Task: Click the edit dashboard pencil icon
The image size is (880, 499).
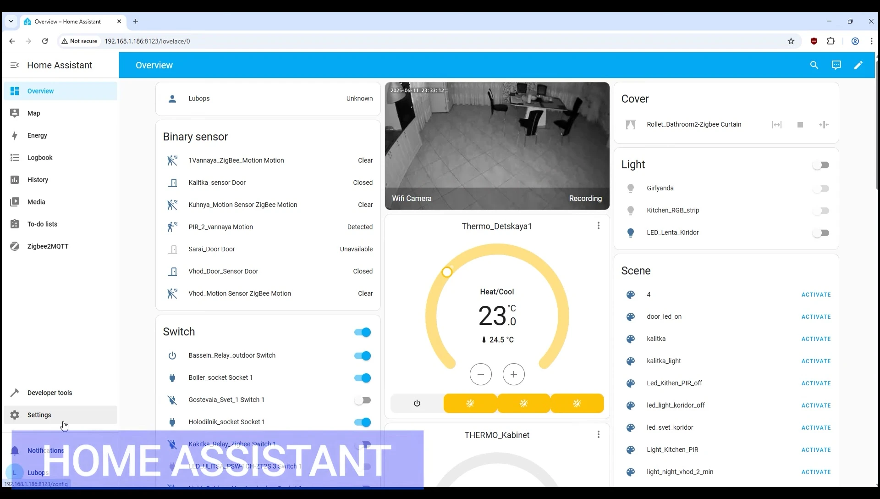Action: click(858, 65)
